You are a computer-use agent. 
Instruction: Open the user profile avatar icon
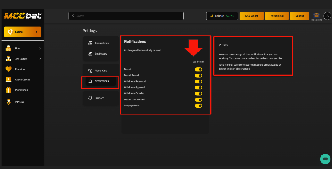pos(327,16)
